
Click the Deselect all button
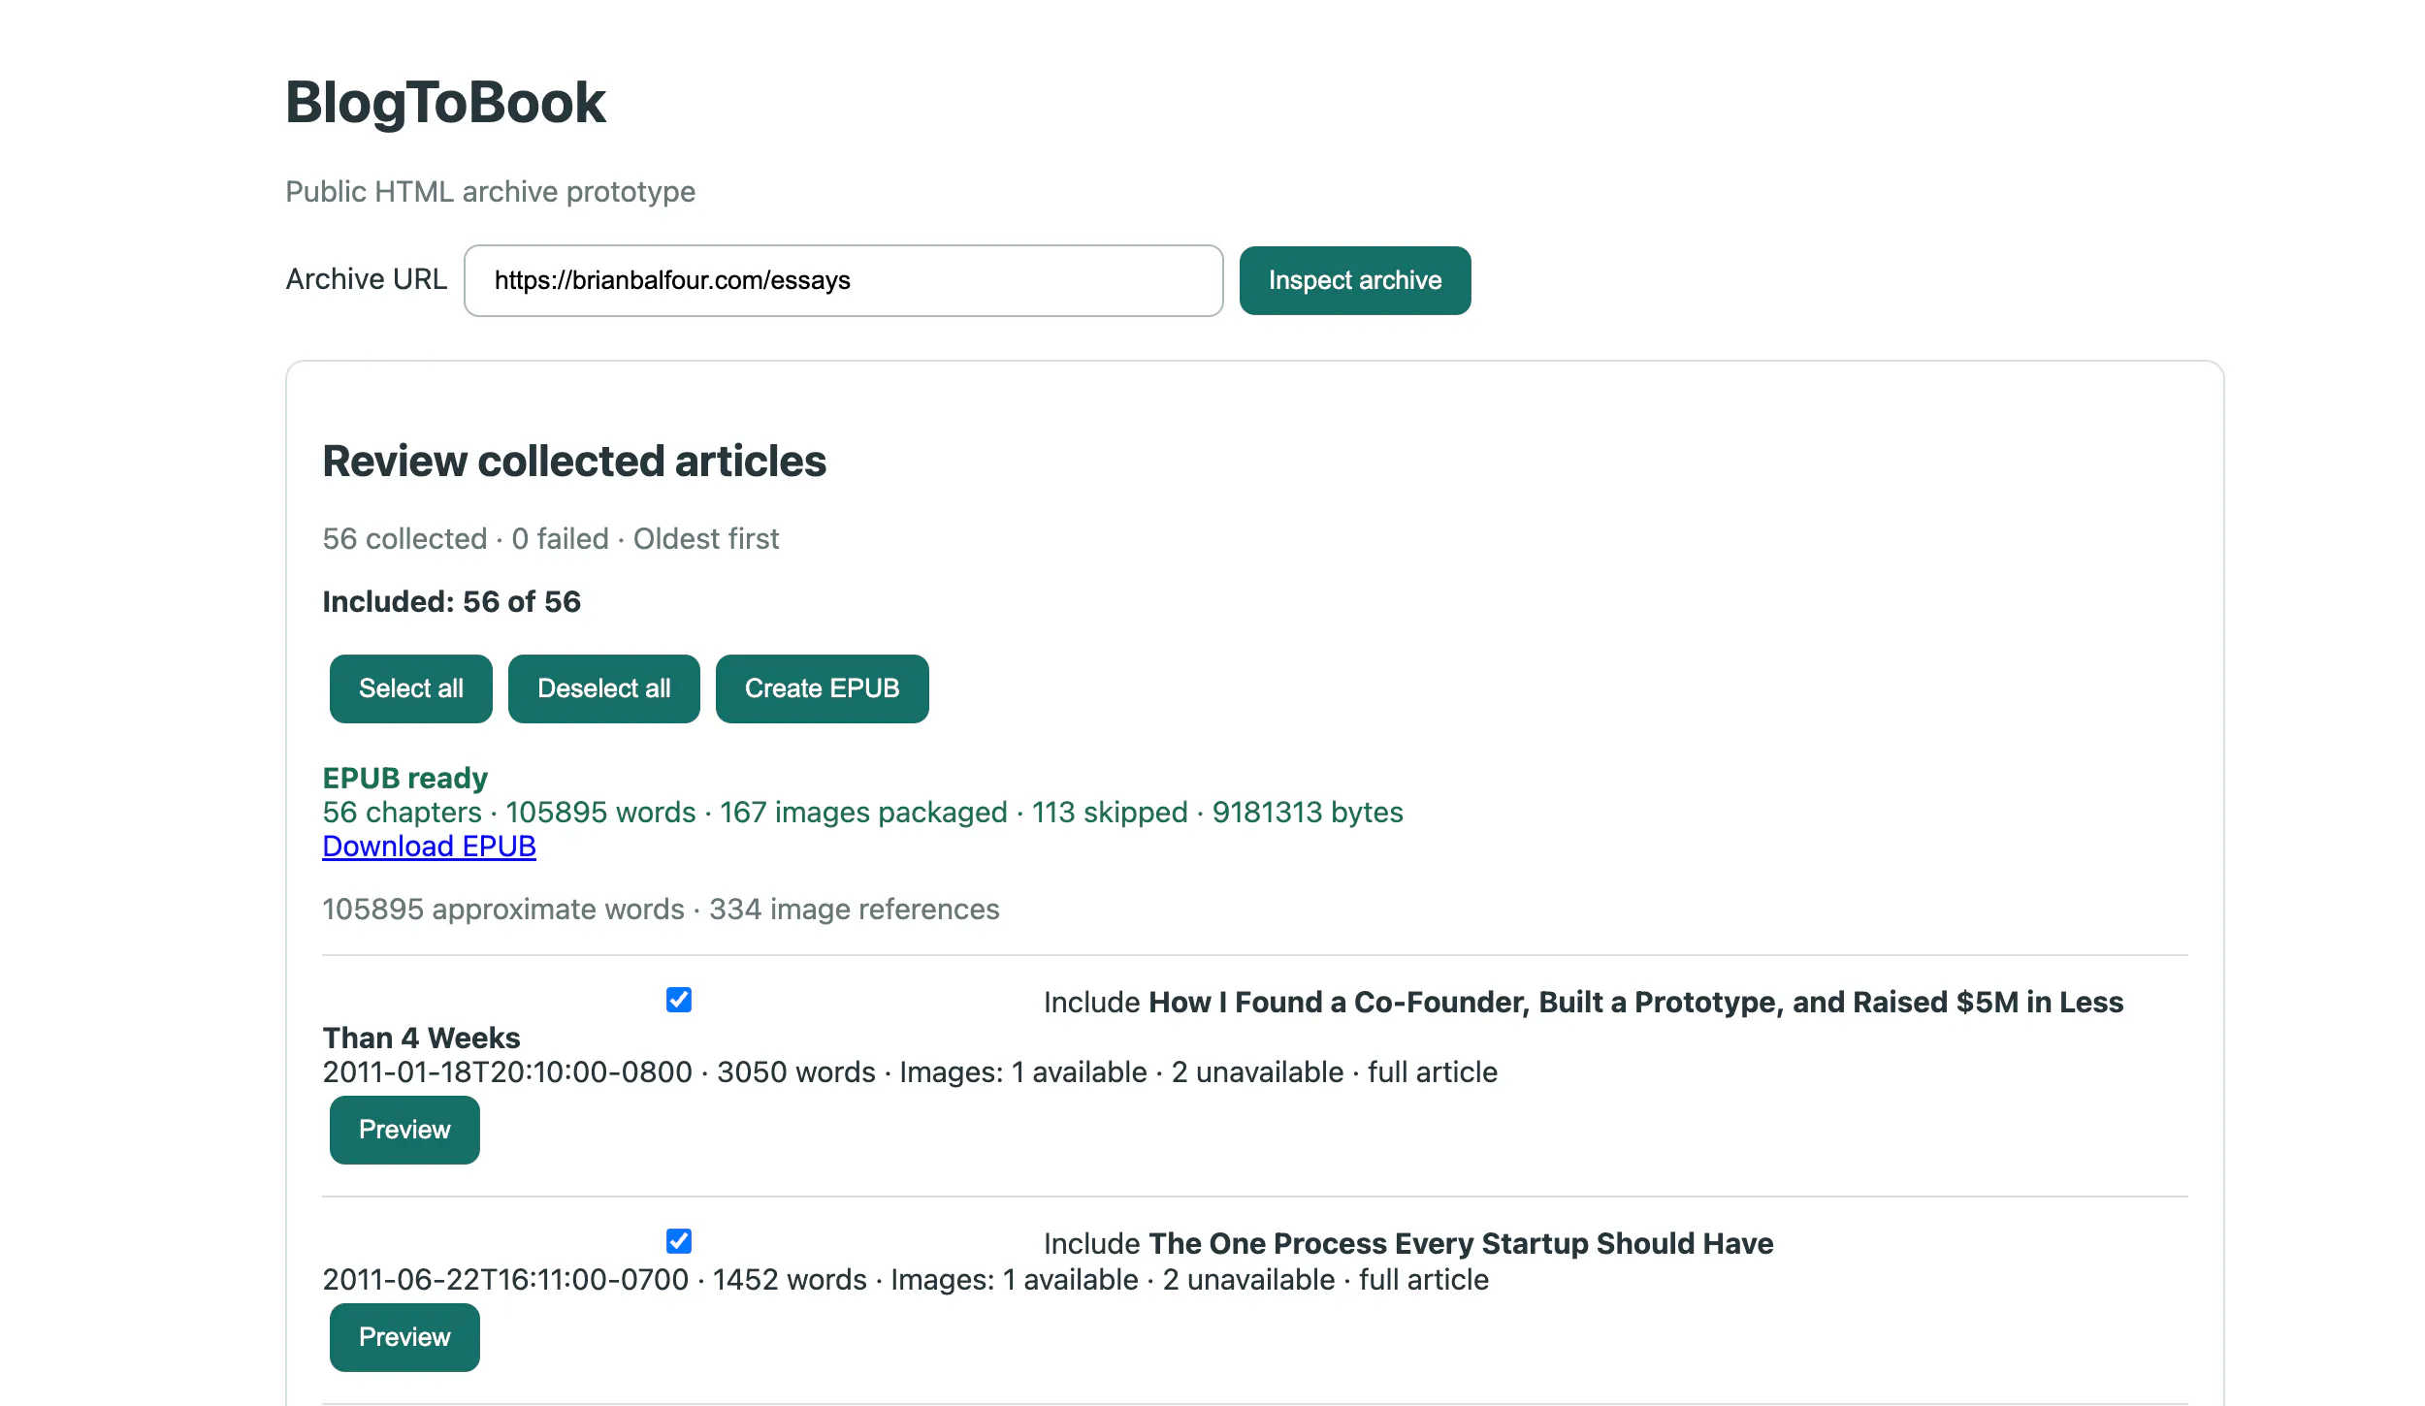pos(603,688)
